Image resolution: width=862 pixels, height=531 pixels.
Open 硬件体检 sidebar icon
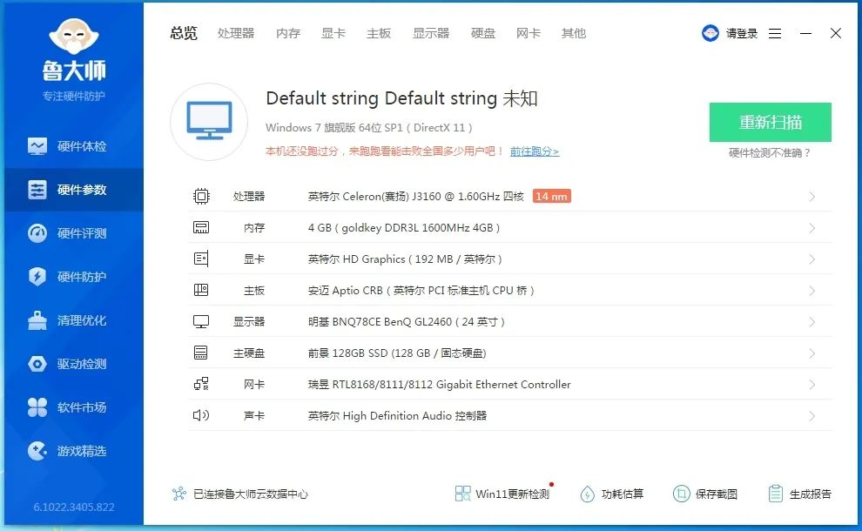(x=37, y=146)
